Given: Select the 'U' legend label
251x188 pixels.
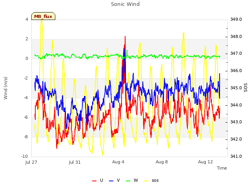Looking at the screenshot, I should (102, 180).
